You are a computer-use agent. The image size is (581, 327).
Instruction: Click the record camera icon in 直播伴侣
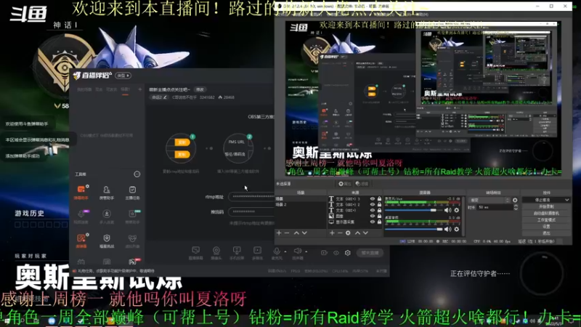pyautogui.click(x=324, y=252)
